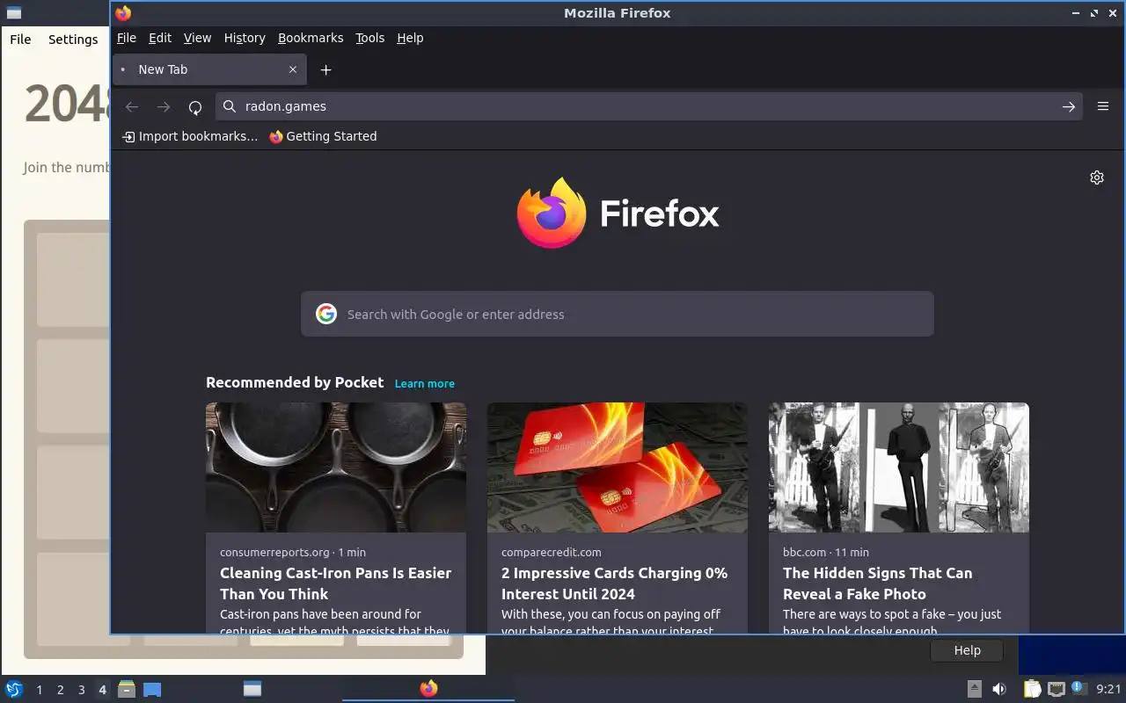Open the cast-iron pans article thumbnail
This screenshot has width=1126, height=703.
click(x=336, y=467)
